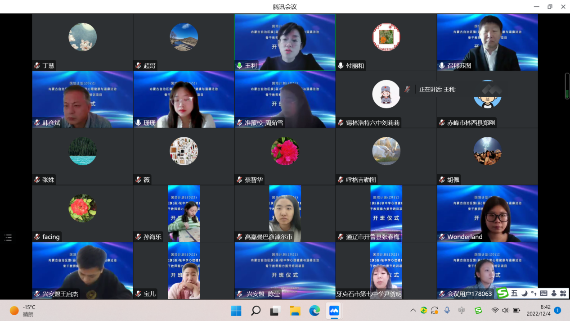Toggle the moon half-width mode in Sogou bar

525,294
